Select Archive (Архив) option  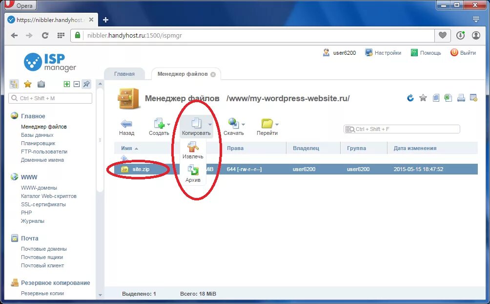193,174
